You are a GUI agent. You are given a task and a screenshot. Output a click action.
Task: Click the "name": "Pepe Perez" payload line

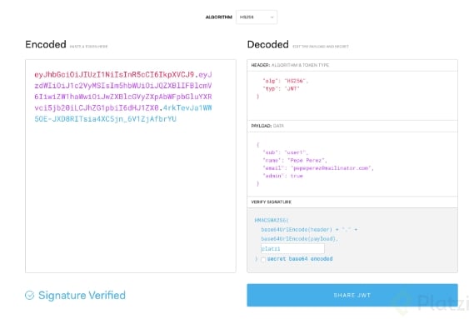pos(295,160)
